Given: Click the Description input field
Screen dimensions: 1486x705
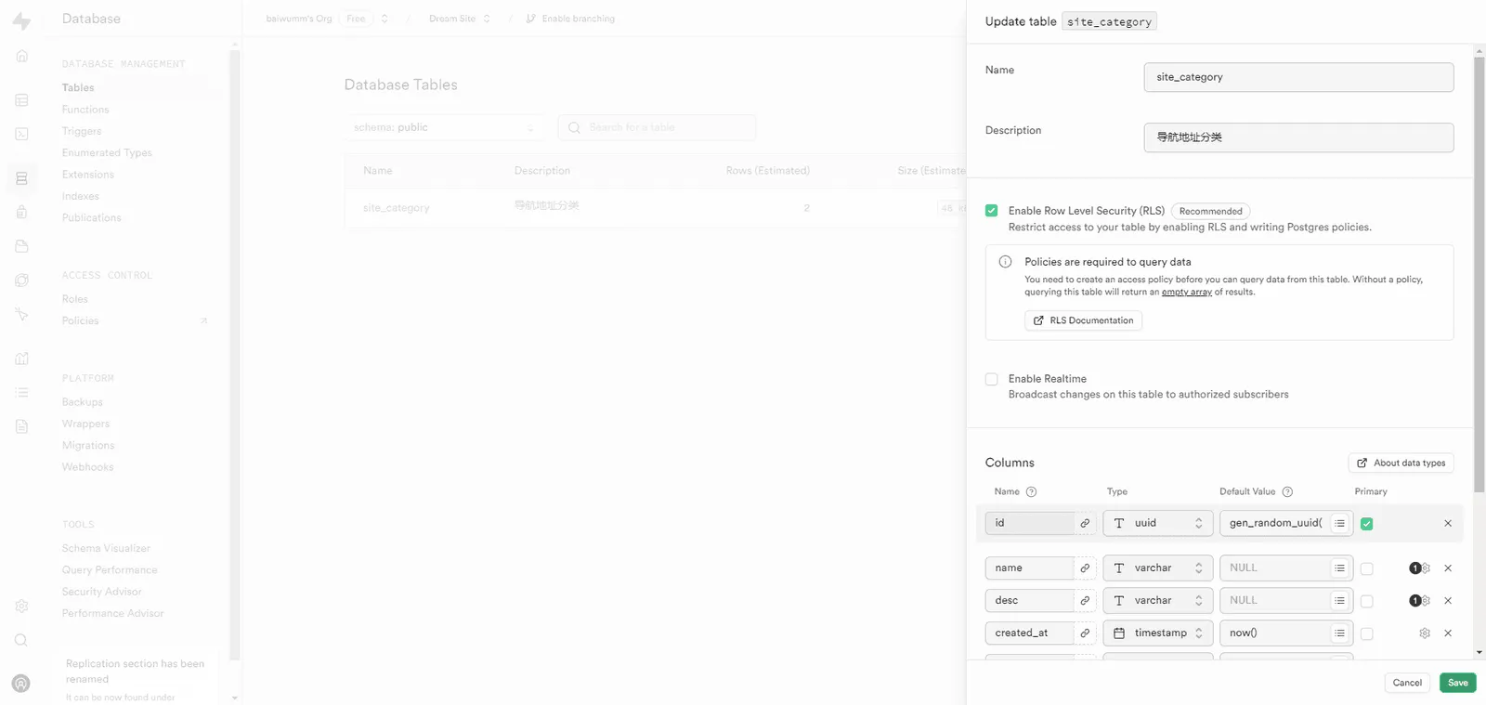Looking at the screenshot, I should pos(1298,137).
